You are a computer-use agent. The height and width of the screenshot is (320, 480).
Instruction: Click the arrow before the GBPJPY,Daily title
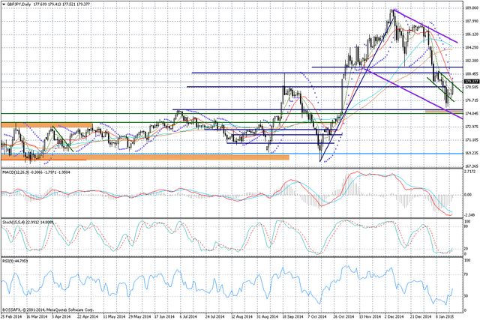coord(3,4)
